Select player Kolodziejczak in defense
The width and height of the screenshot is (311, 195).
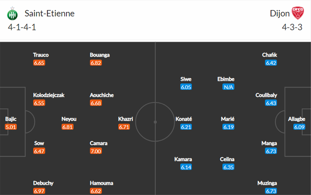(49, 95)
